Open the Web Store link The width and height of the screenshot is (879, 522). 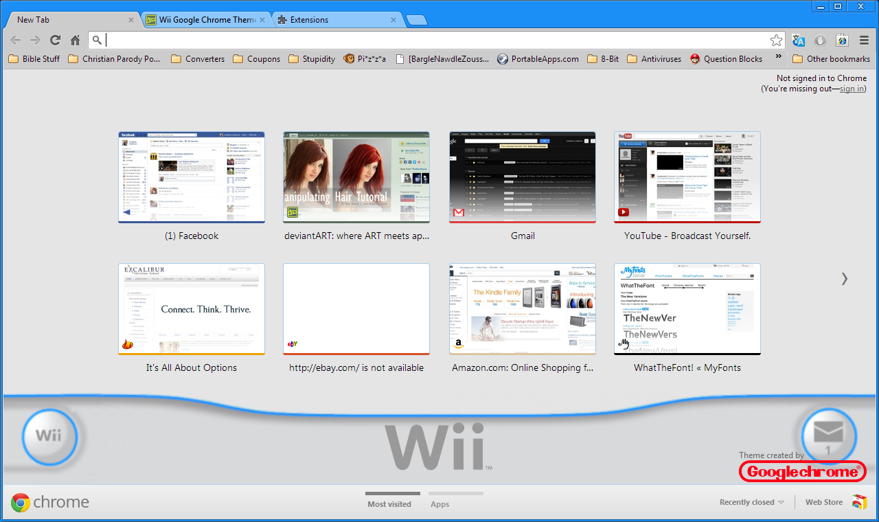tap(824, 502)
